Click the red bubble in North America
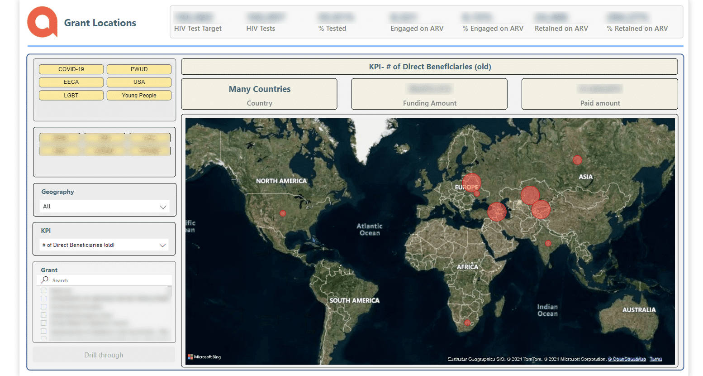The image size is (703, 376). (x=283, y=213)
